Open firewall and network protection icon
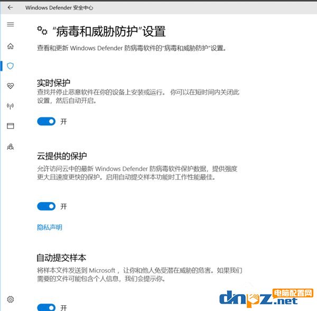This screenshot has width=317, height=311. point(11,106)
